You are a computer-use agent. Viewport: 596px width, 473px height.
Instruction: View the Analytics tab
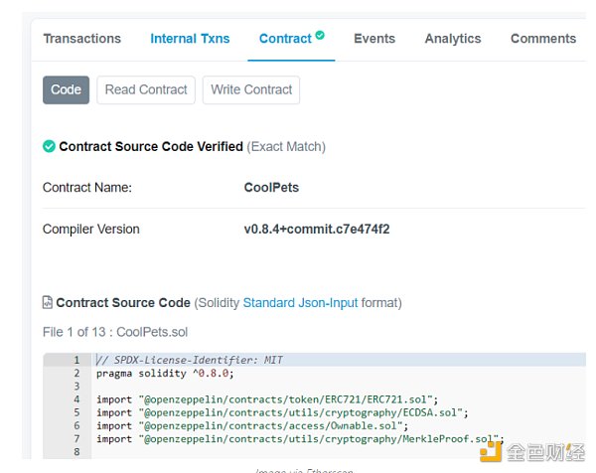[x=453, y=39]
